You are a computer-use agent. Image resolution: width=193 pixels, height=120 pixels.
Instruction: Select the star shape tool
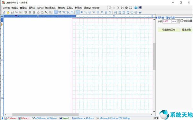[106, 12]
